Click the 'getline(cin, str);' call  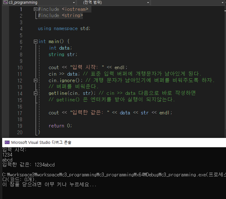point(72,93)
